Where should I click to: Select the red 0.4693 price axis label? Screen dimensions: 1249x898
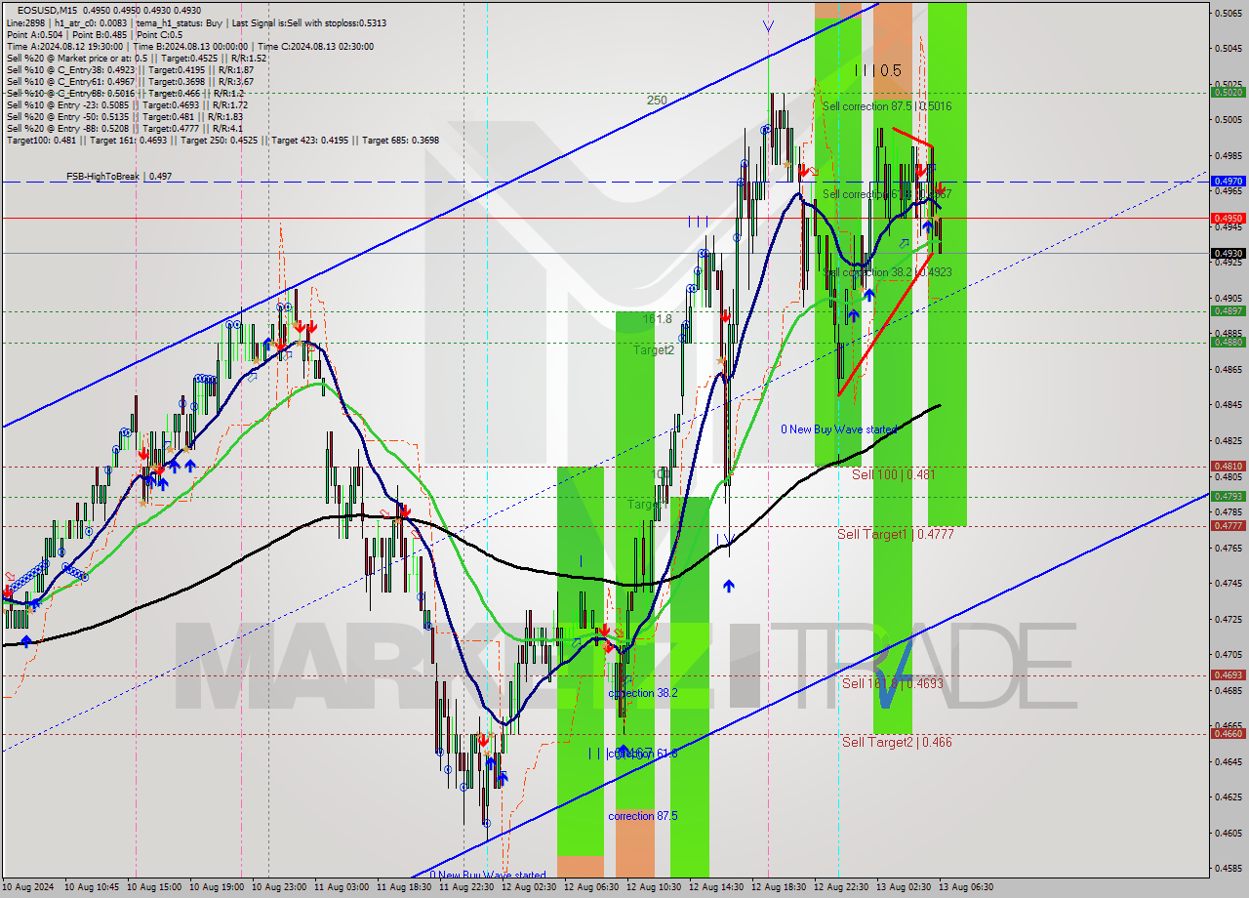[x=1227, y=675]
